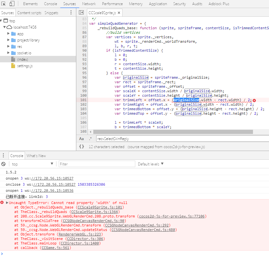Click the red error icon on line 101
269x257 pixels.
(x=254, y=100)
